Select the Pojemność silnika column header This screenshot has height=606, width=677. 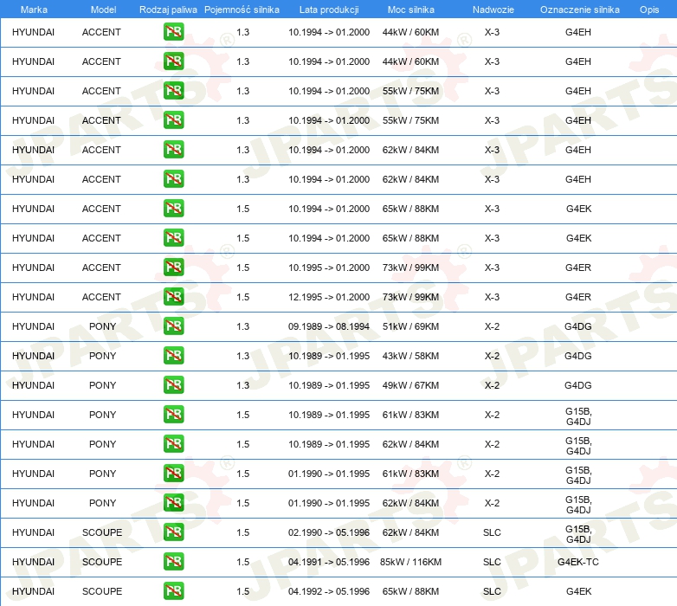pos(242,10)
